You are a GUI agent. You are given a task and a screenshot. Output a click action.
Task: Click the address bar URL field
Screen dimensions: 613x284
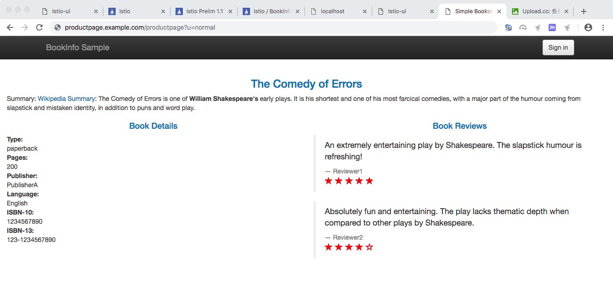[274, 27]
